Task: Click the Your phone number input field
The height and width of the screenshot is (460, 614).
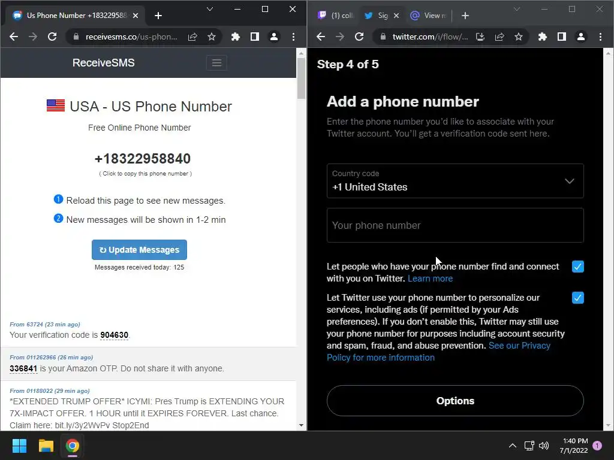Action: tap(455, 225)
